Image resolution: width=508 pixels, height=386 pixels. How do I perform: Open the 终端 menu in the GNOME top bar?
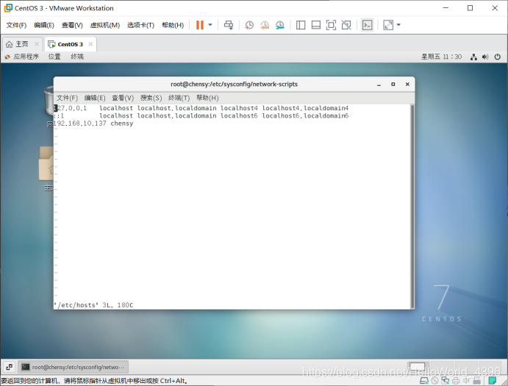[77, 57]
